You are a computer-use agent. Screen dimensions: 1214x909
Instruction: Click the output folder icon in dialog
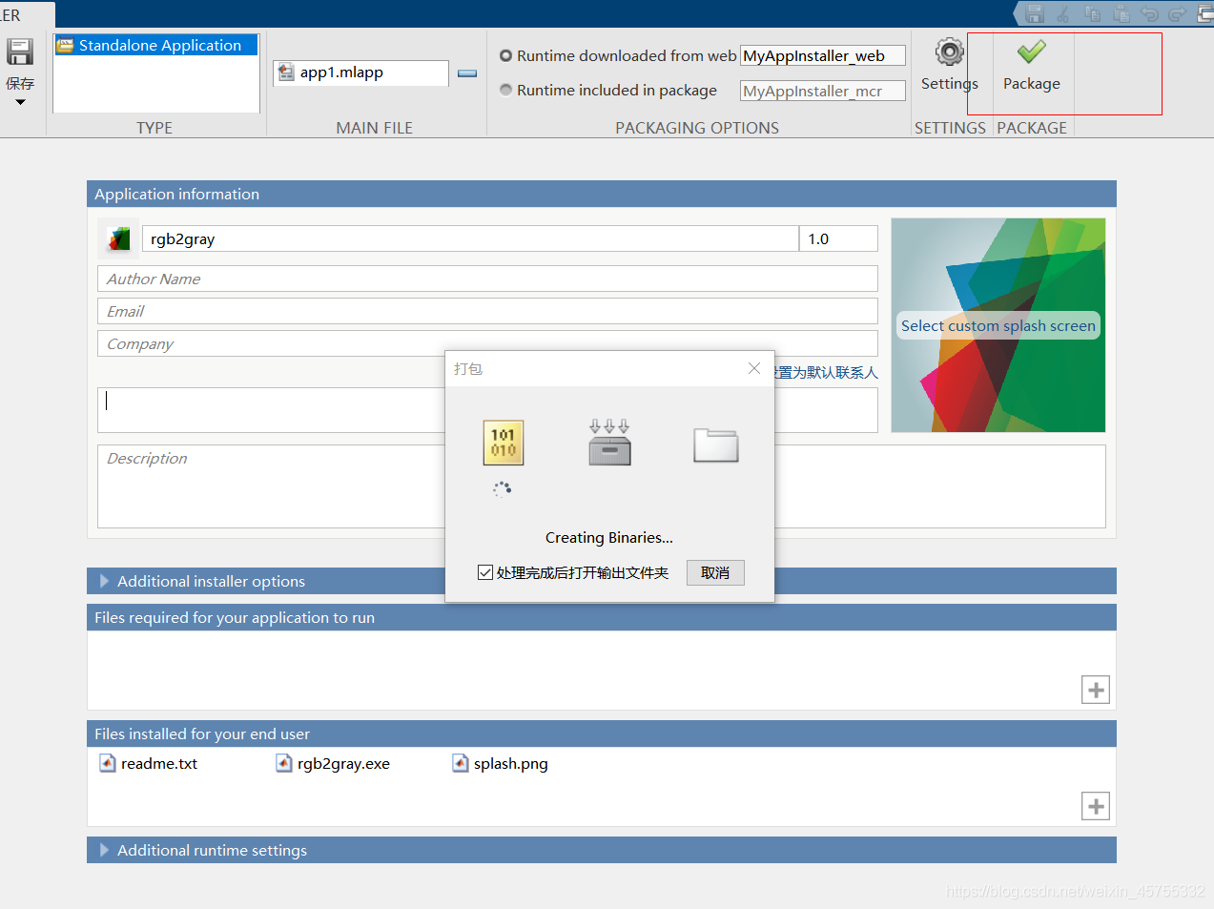(x=716, y=444)
